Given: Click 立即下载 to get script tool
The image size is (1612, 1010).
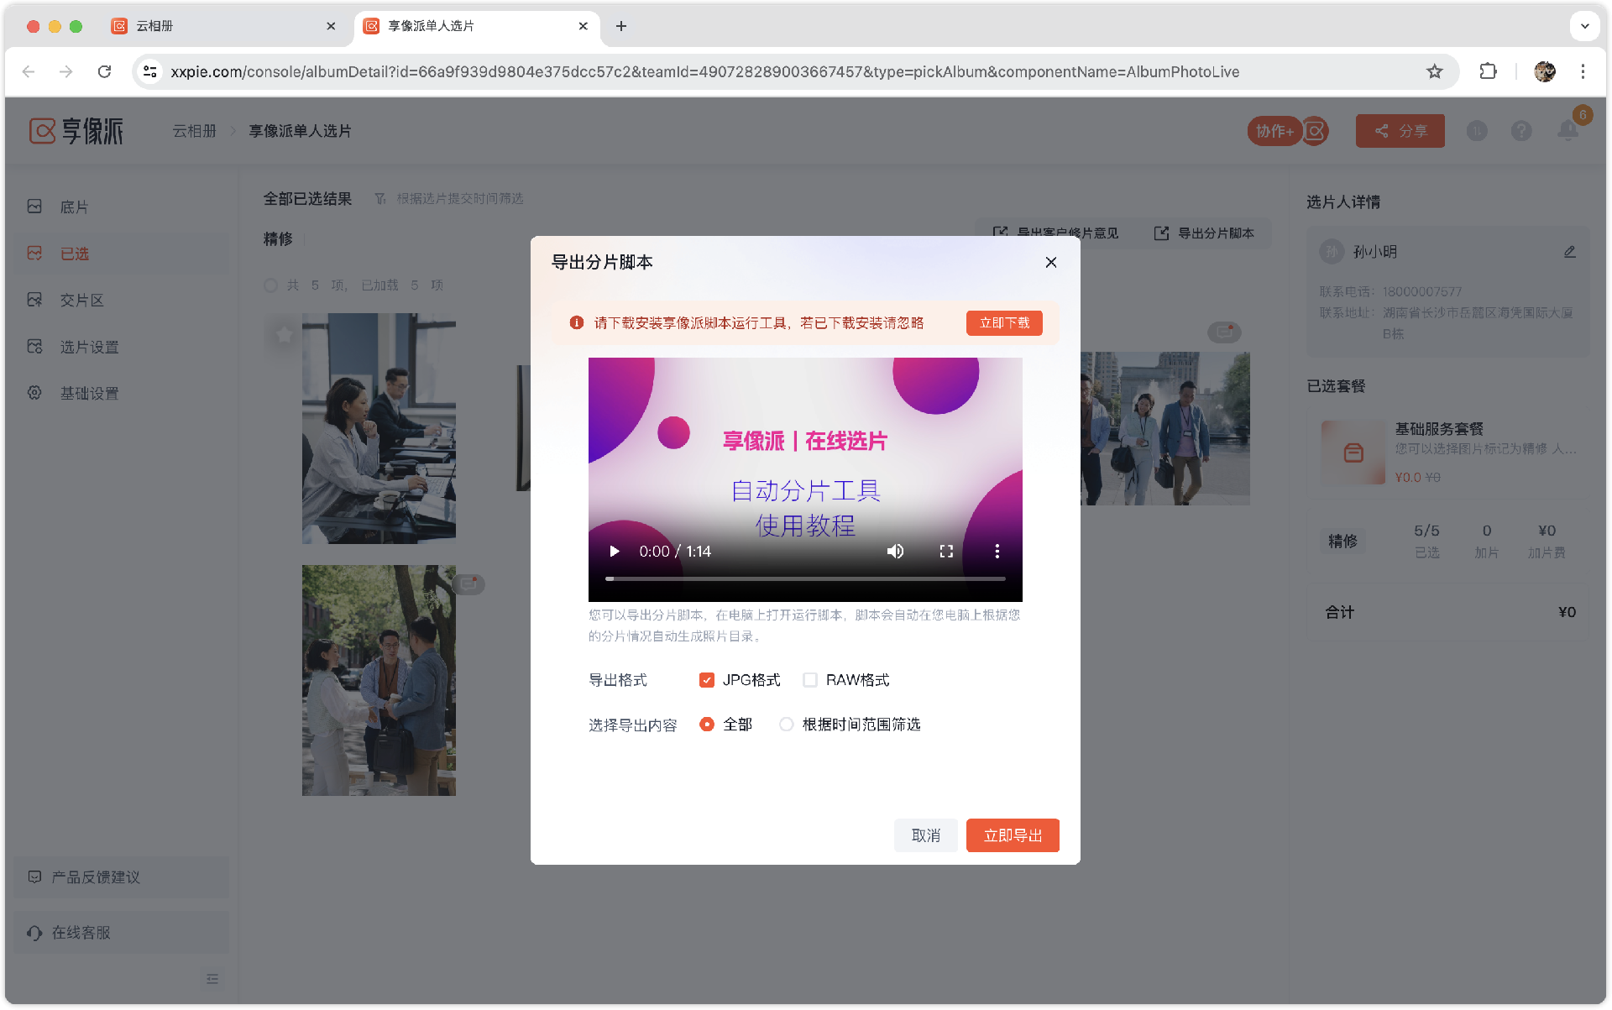Looking at the screenshot, I should pos(1003,323).
